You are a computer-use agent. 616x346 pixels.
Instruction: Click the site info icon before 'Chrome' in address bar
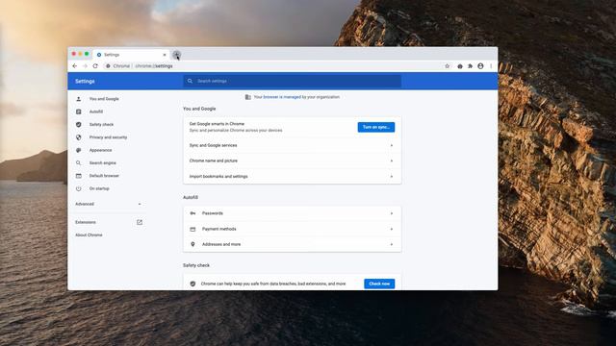pyautogui.click(x=108, y=66)
